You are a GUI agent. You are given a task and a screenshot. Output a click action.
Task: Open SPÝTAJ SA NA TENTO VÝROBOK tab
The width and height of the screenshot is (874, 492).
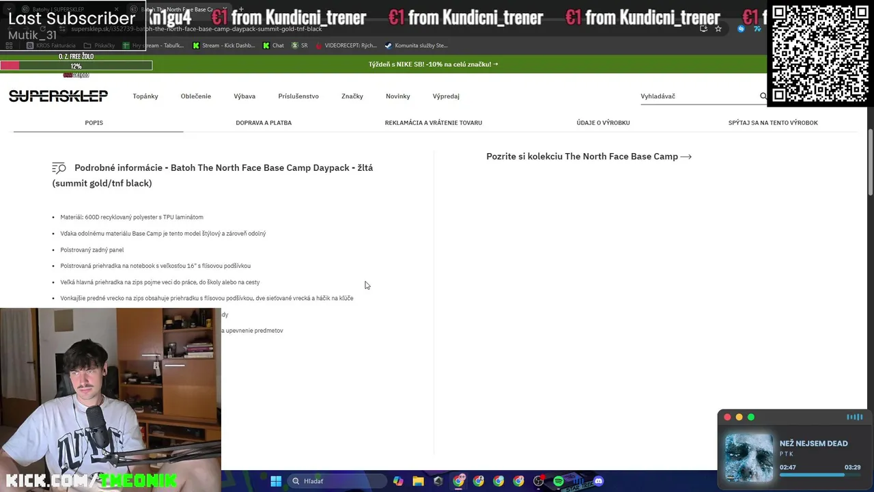coord(773,123)
